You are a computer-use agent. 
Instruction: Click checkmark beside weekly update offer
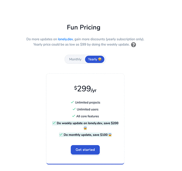(x=54, y=123)
